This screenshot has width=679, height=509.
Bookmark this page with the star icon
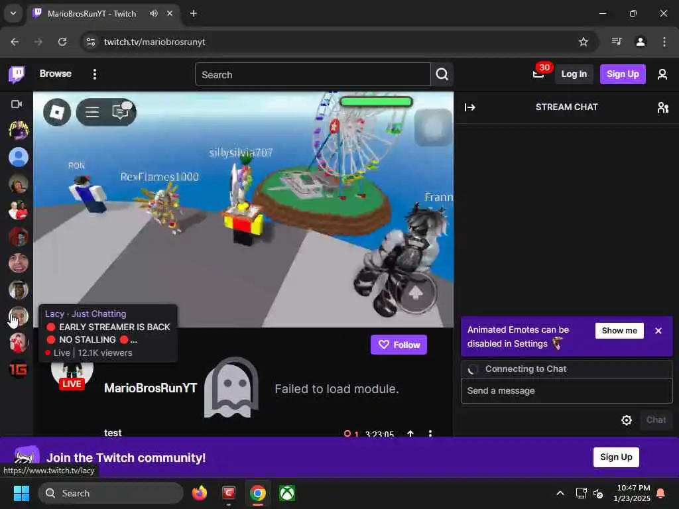(584, 42)
